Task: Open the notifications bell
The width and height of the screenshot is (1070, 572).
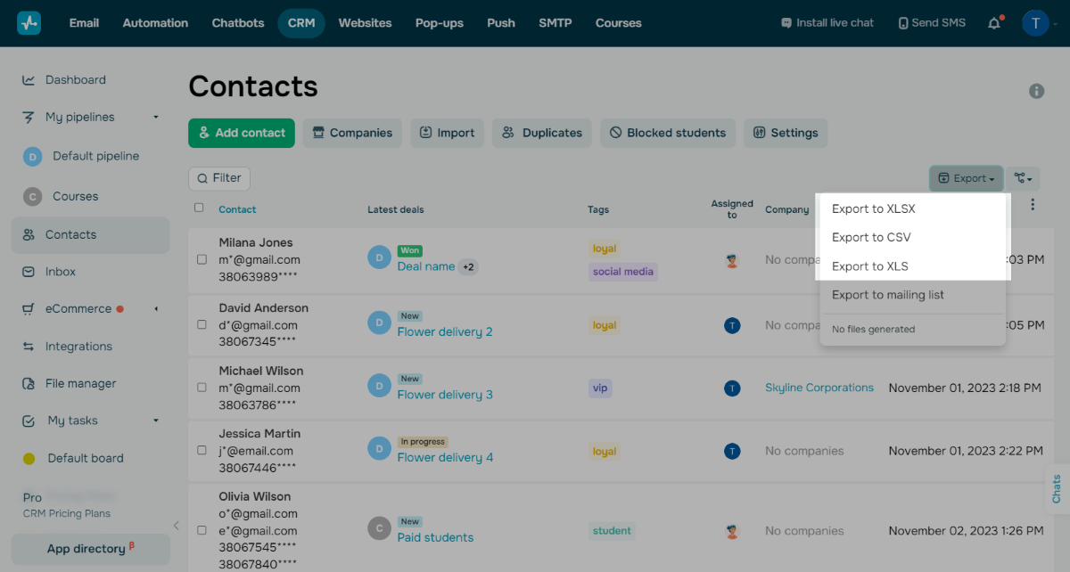Action: tap(994, 23)
